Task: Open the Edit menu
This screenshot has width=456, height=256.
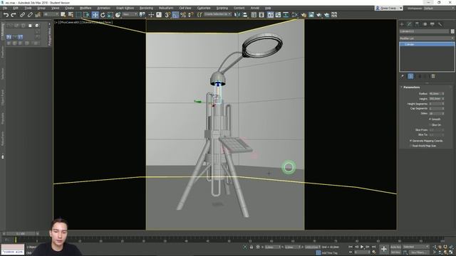Action: click(x=16, y=8)
